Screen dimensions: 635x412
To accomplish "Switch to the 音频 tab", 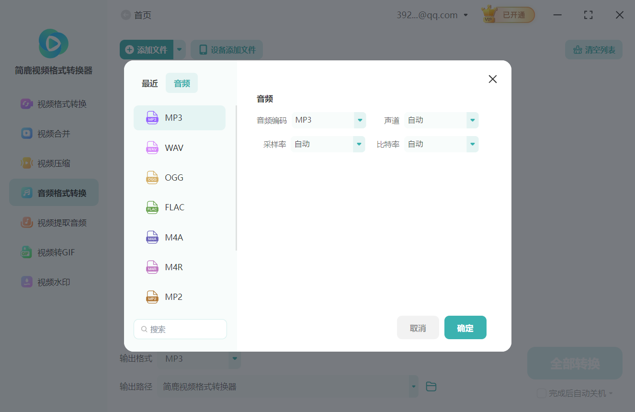I will (181, 83).
